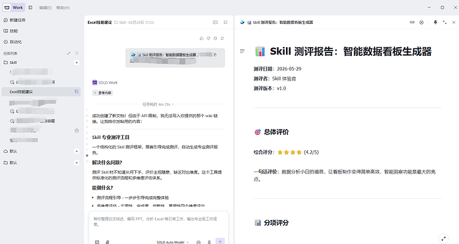The image size is (459, 244).
Task: Click the 能做什么? heading in the chat
Action: (102, 187)
